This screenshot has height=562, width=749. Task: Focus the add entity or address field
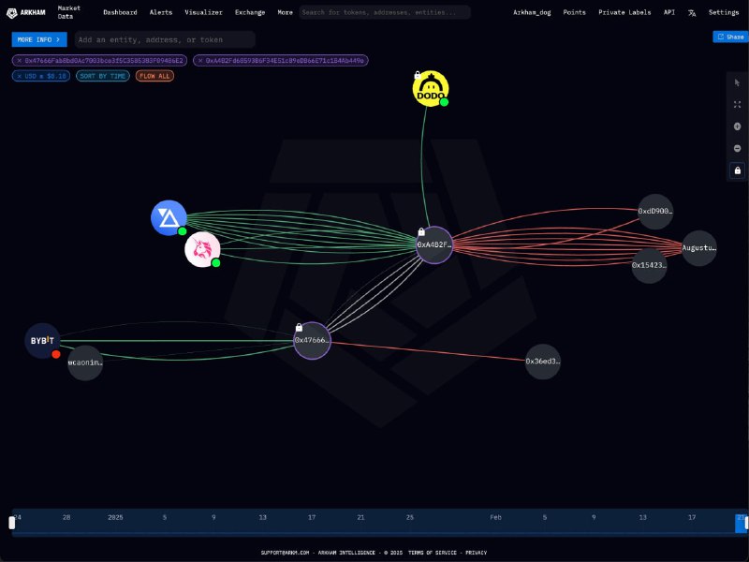(165, 39)
